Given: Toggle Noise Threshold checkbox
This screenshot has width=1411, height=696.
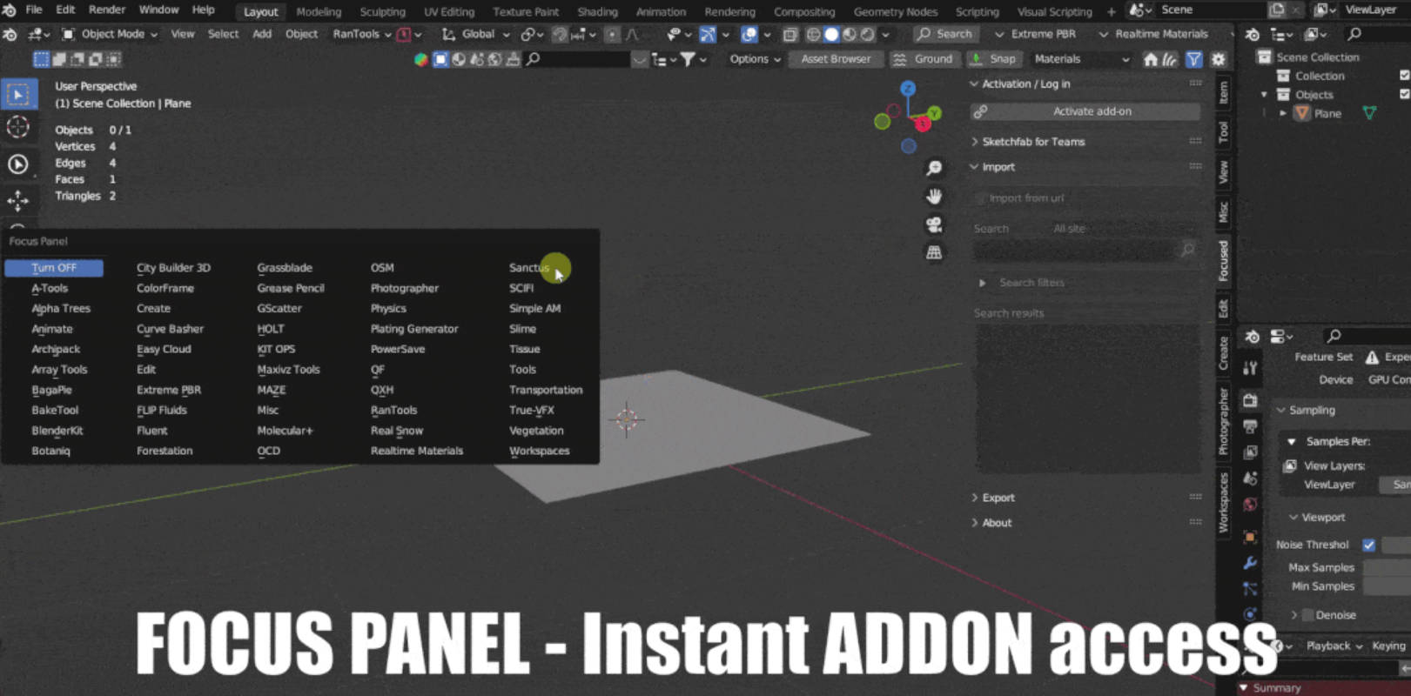Looking at the screenshot, I should coord(1368,545).
